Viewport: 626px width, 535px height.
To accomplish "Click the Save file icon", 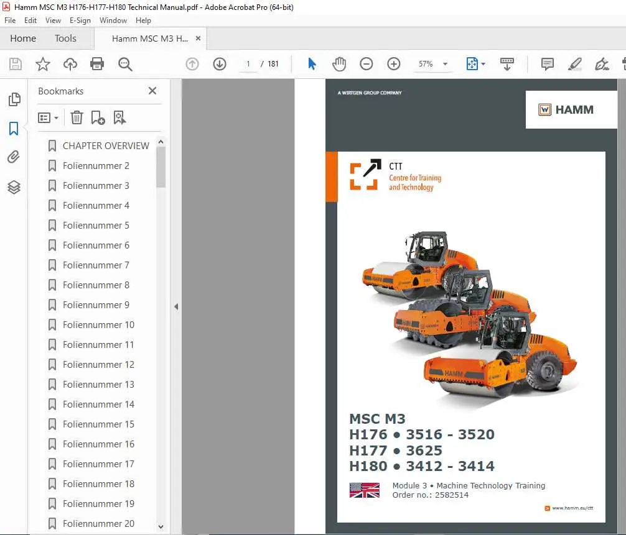I will 16,64.
